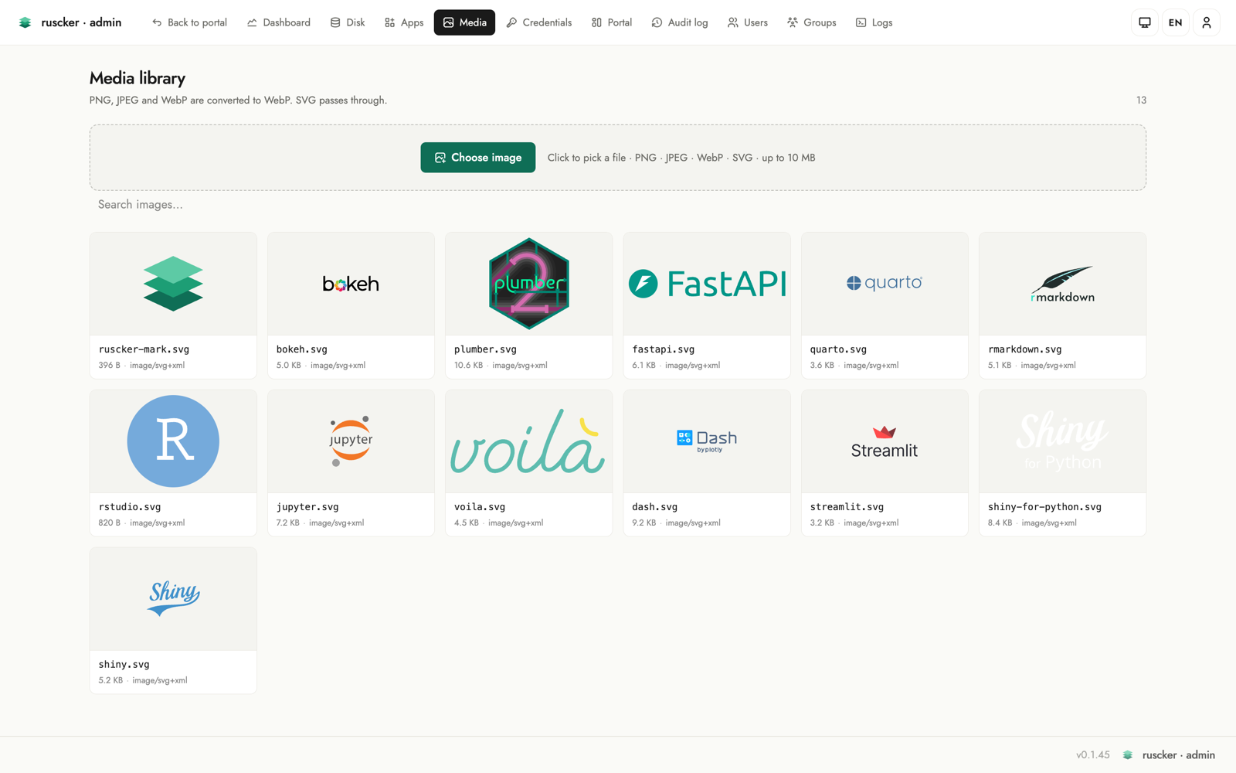Click the file name shiny-for-python.svg
The height and width of the screenshot is (773, 1236).
[x=1044, y=507]
